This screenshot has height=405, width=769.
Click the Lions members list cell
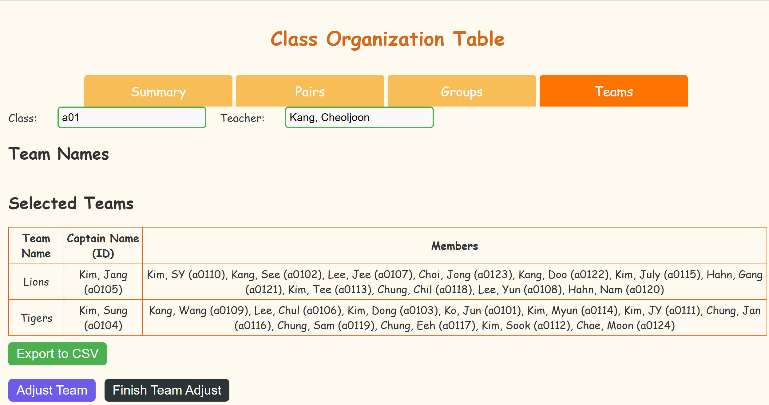[x=454, y=282]
